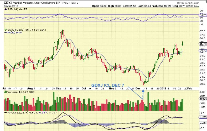
Task: Click the 16125 volume tag on the axis
Action: click(203, 99)
